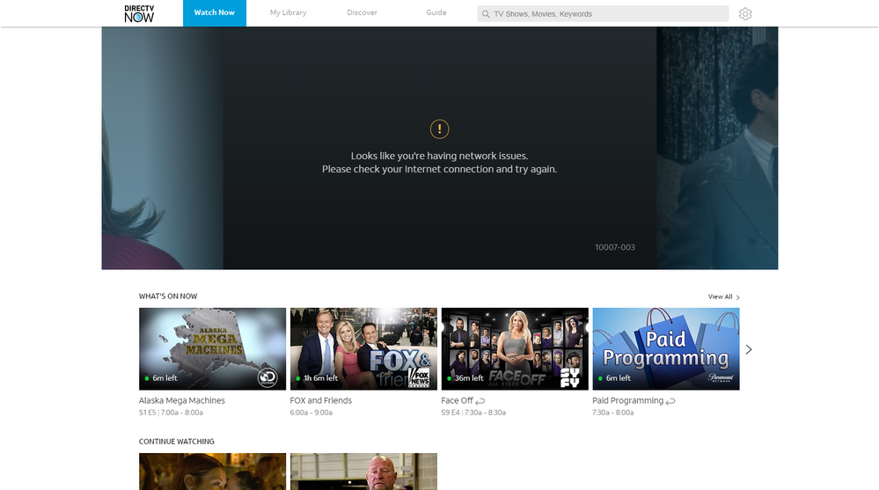879x490 pixels.
Task: Switch to the Discover tab
Action: pos(363,12)
